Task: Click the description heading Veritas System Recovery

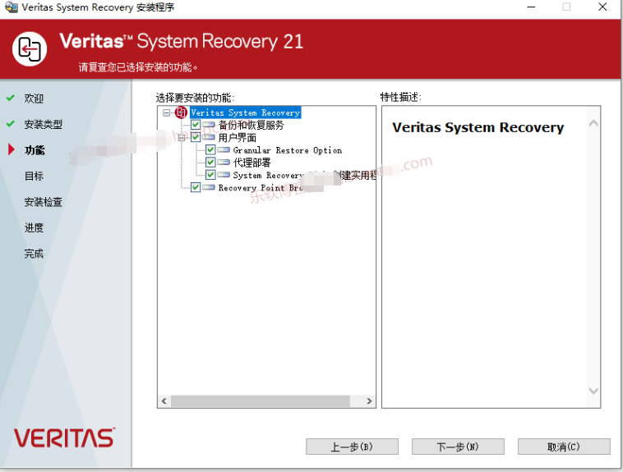Action: (x=478, y=127)
